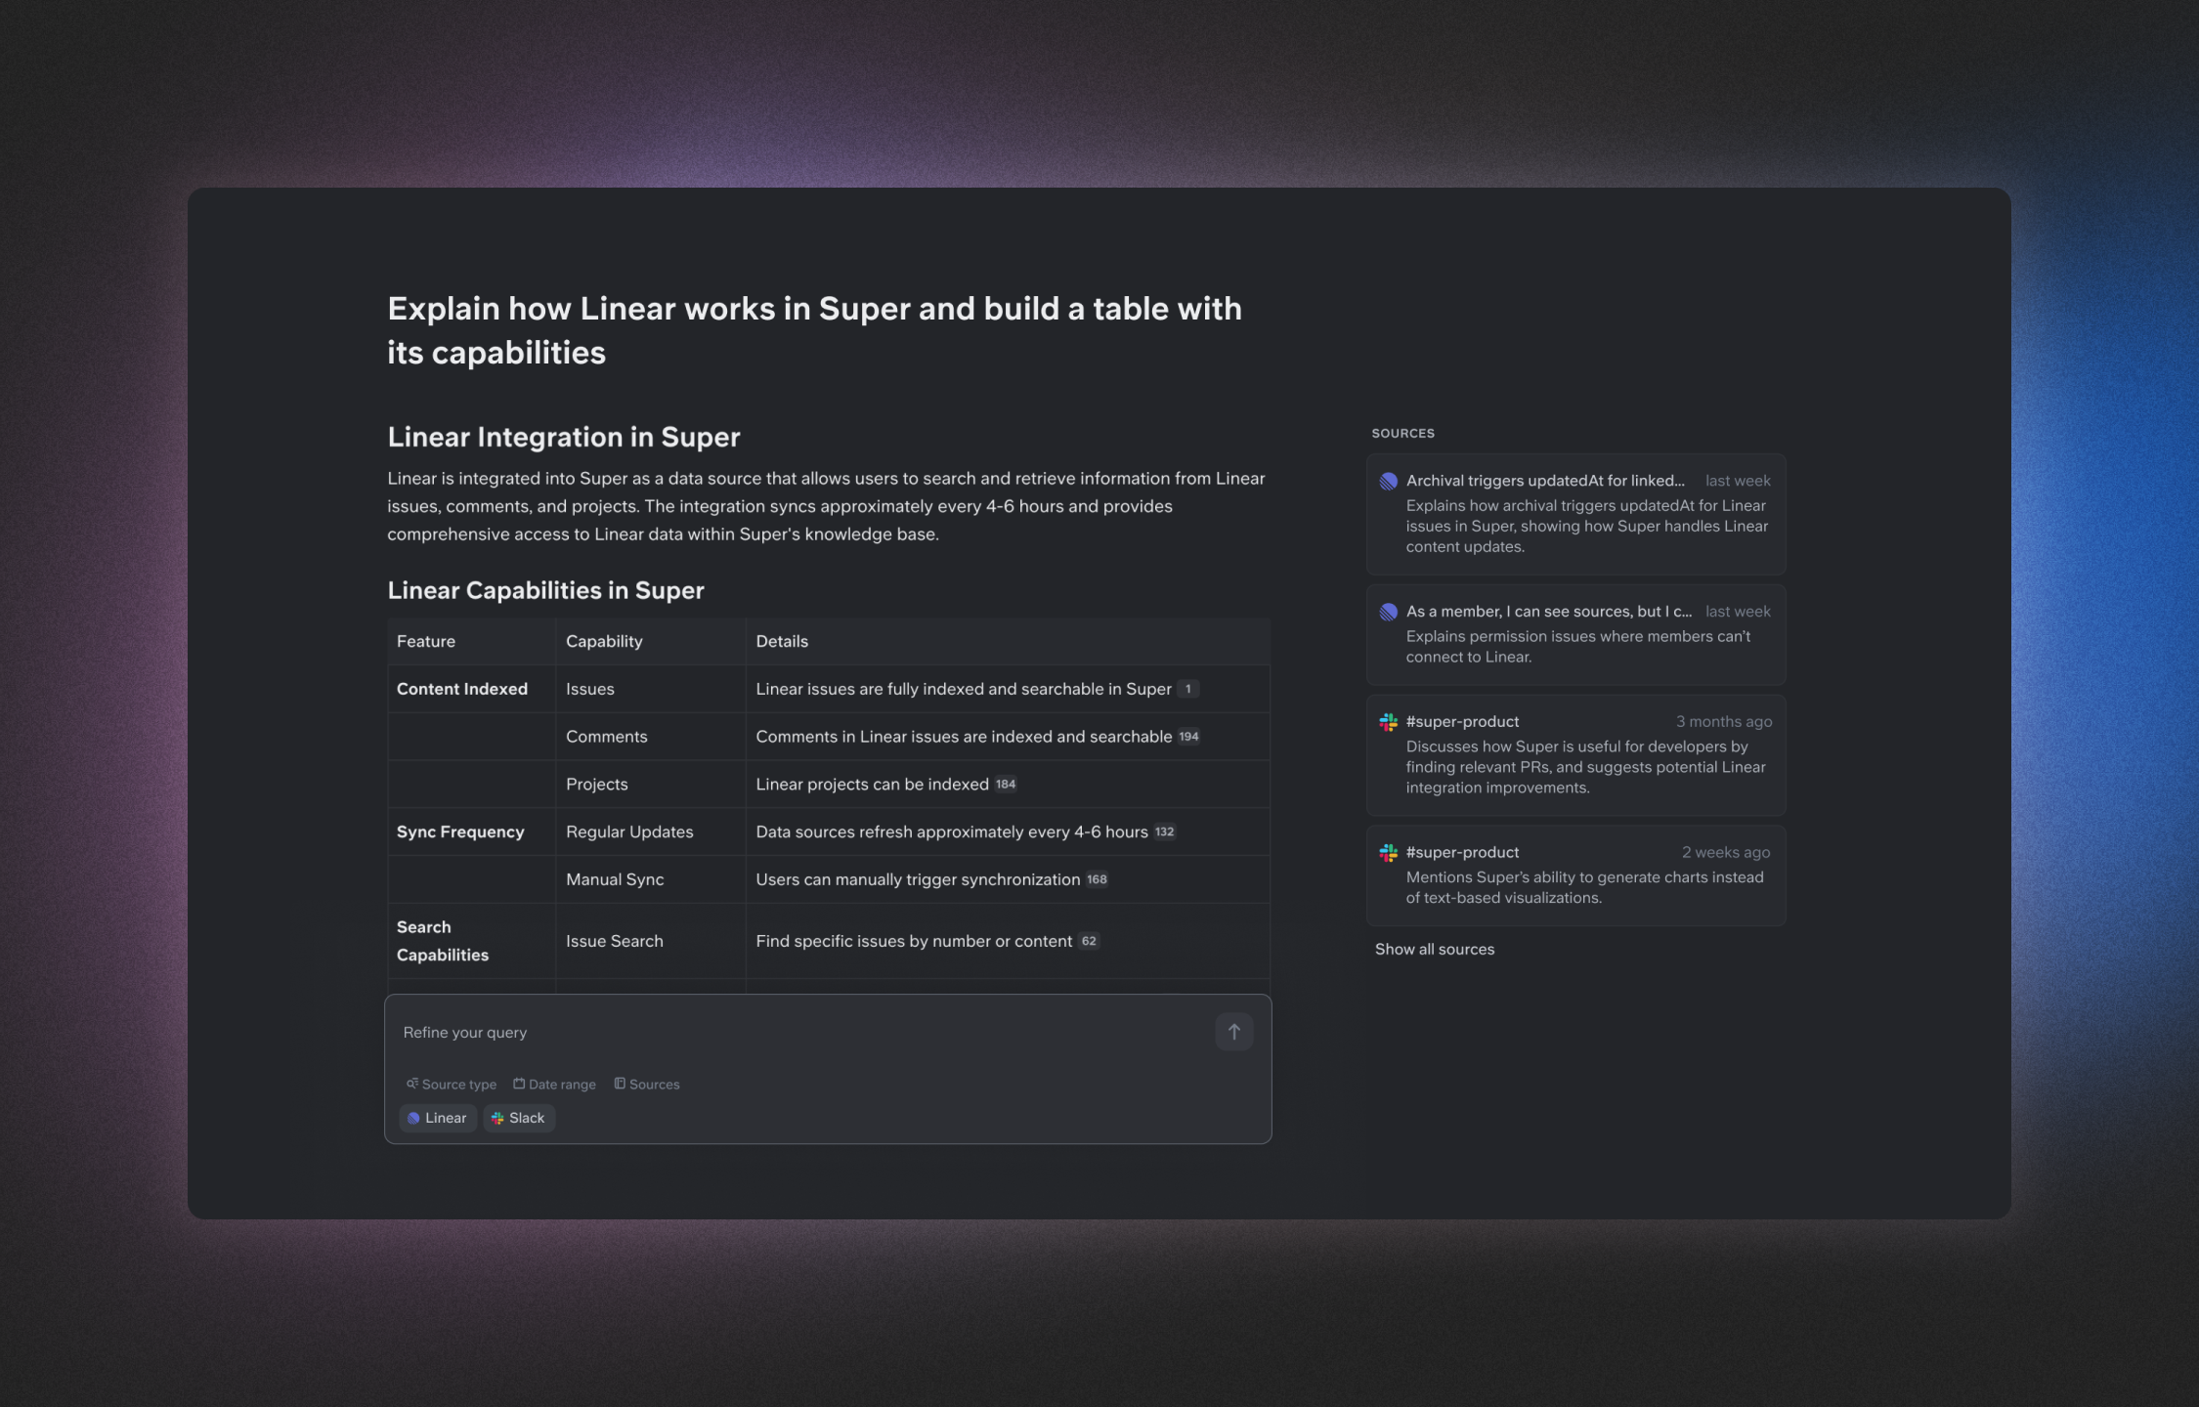The width and height of the screenshot is (2199, 1407).
Task: Open Archival triggers updatedAt source card
Action: coord(1575,515)
